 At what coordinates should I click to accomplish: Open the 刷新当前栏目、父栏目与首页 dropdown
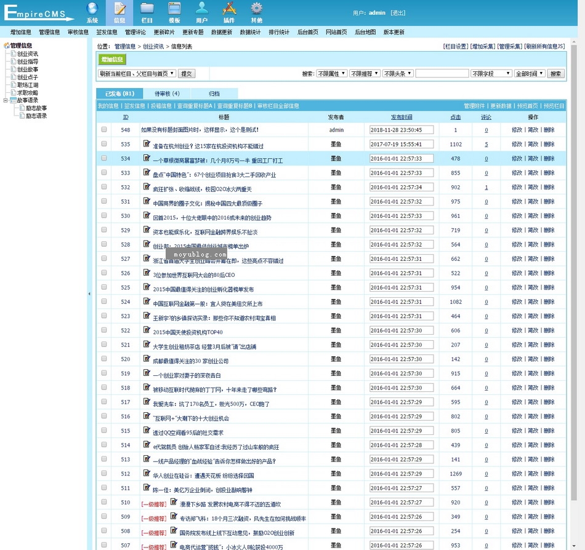point(137,73)
